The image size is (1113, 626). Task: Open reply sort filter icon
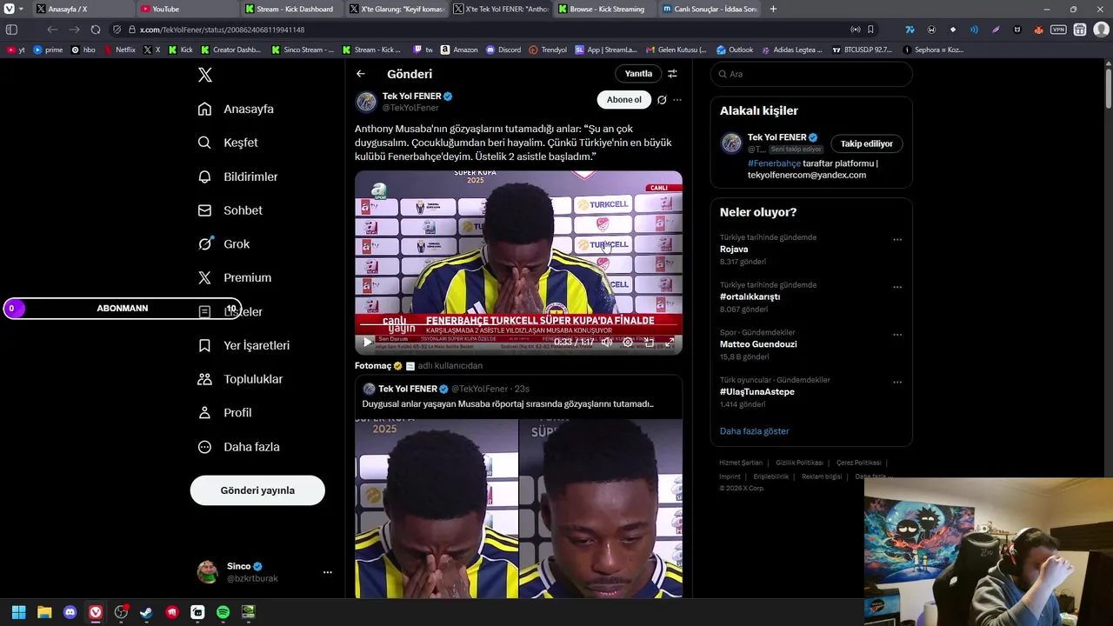point(672,74)
